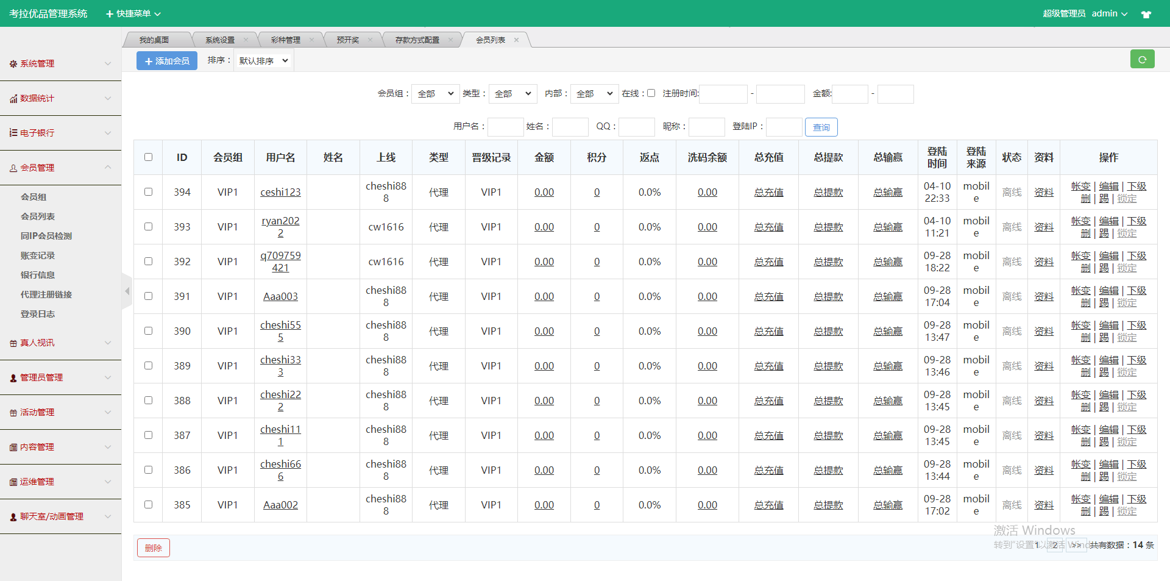Open 系统管理 gear menu in sidebar
Viewport: 1170px width, 581px height.
[60, 63]
